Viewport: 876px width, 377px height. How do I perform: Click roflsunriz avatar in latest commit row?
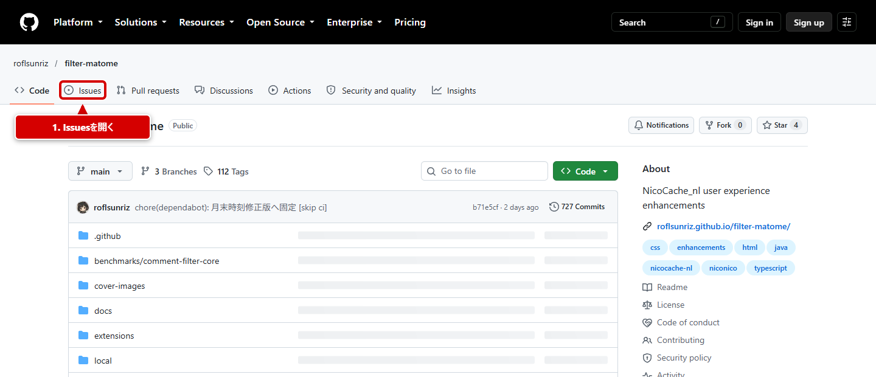tap(83, 207)
